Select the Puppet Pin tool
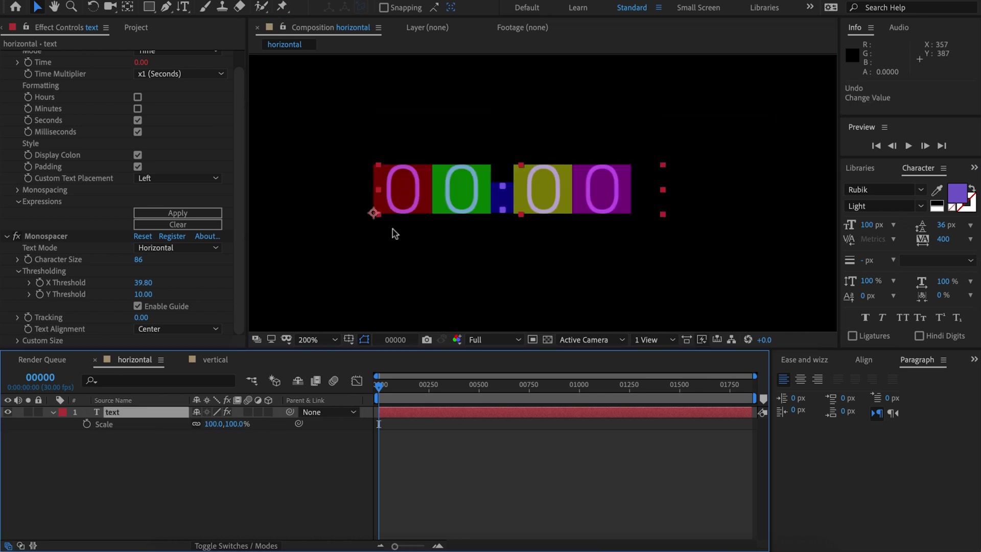981x552 pixels. point(282,7)
